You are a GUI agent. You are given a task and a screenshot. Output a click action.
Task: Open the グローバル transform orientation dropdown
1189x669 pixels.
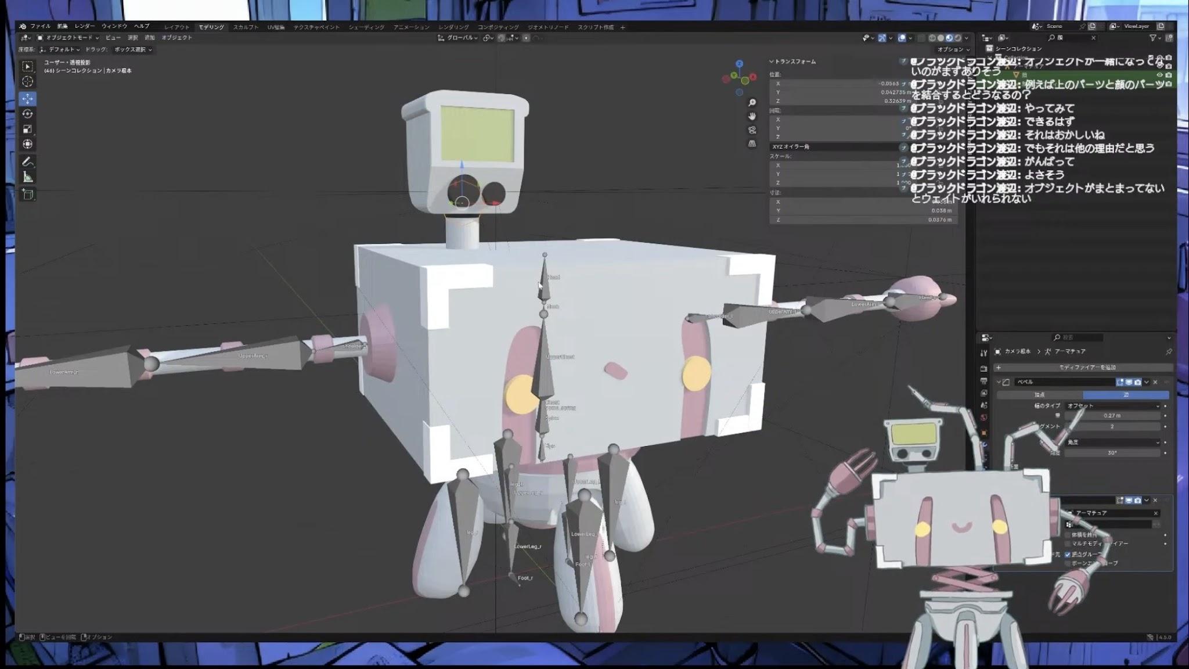(x=457, y=38)
